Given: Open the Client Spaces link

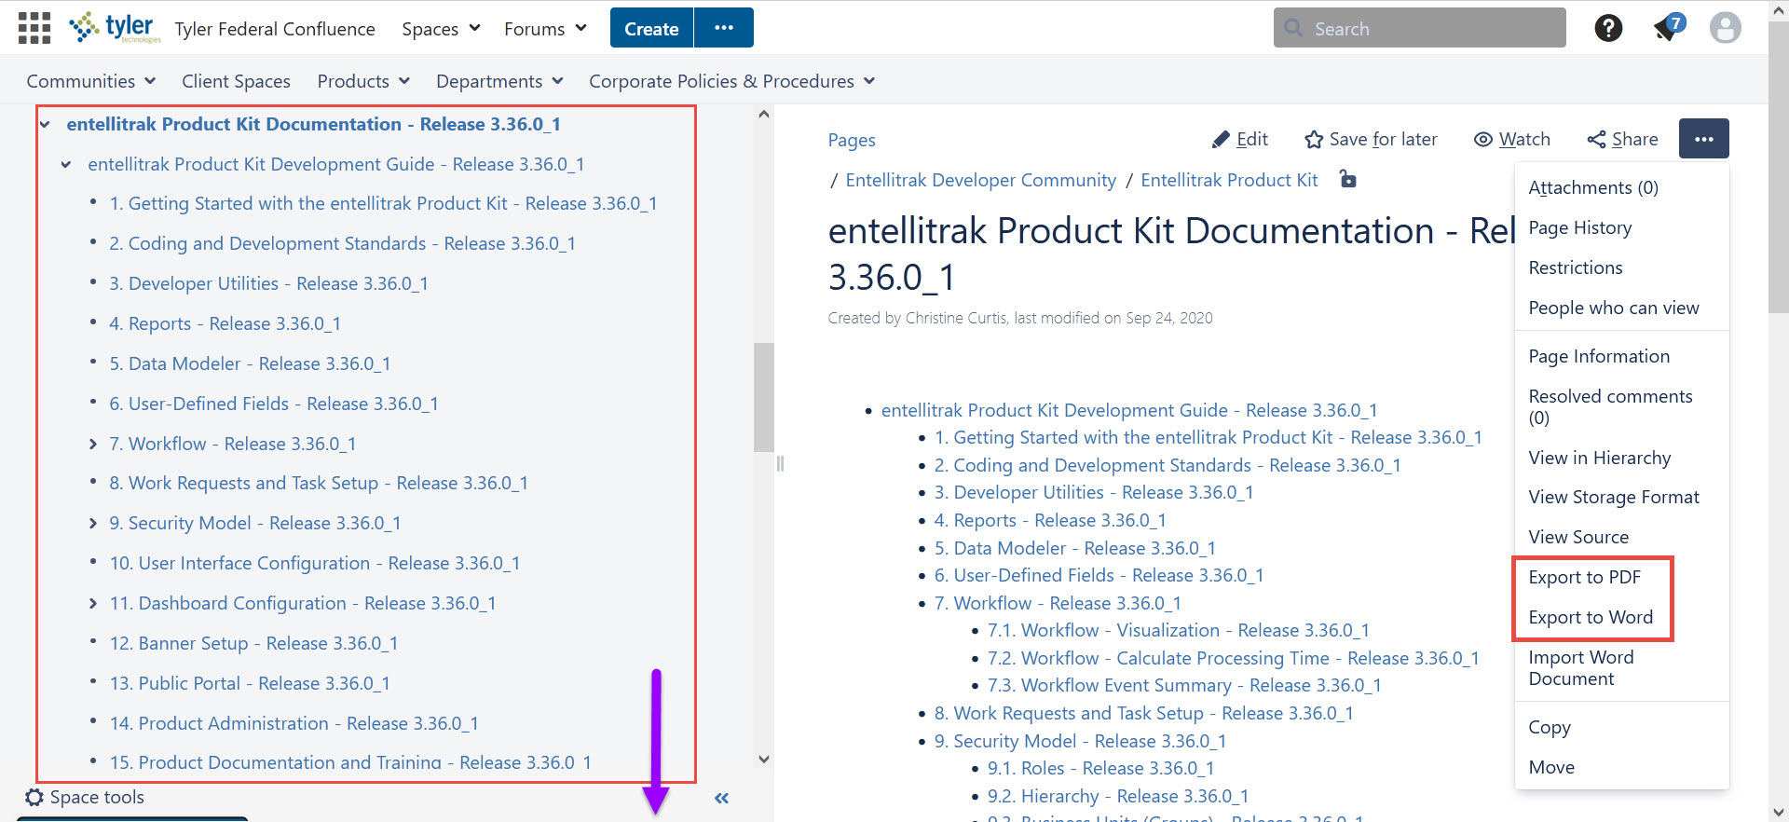Looking at the screenshot, I should pyautogui.click(x=236, y=81).
